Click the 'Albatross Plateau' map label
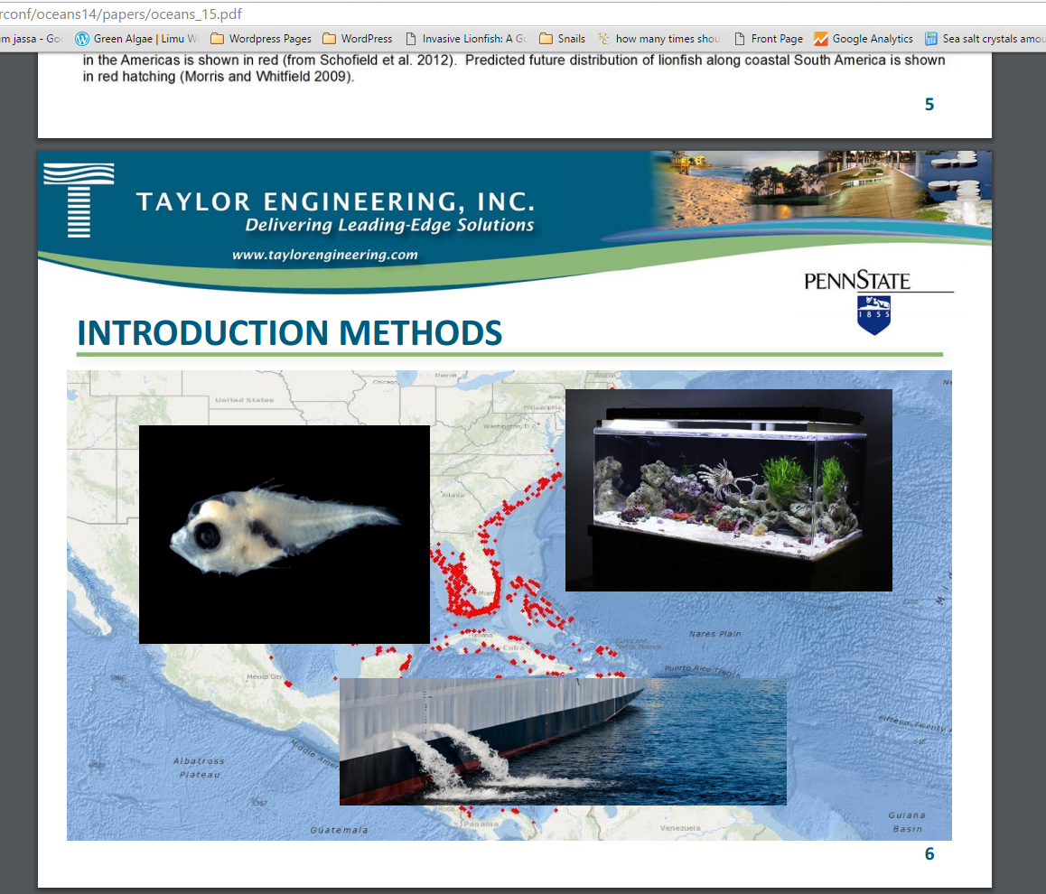This screenshot has height=894, width=1046. (x=199, y=768)
